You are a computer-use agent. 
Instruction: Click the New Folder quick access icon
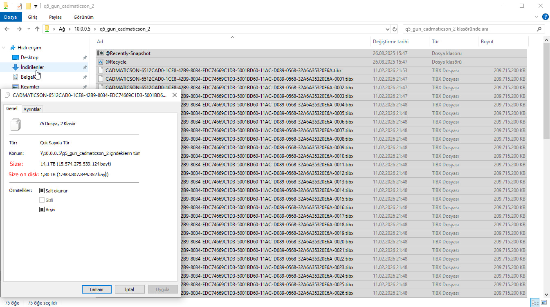coord(28,6)
